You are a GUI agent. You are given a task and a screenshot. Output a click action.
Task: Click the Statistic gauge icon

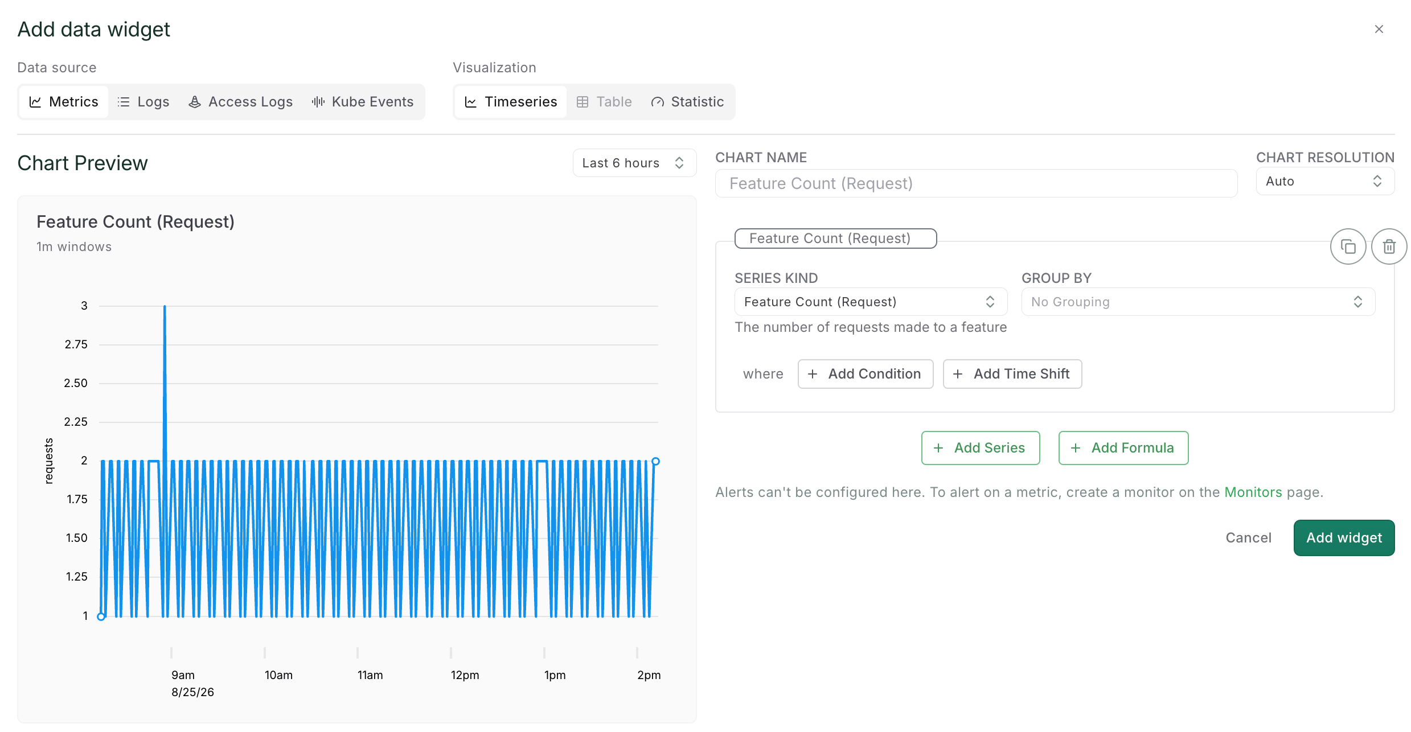(x=658, y=102)
